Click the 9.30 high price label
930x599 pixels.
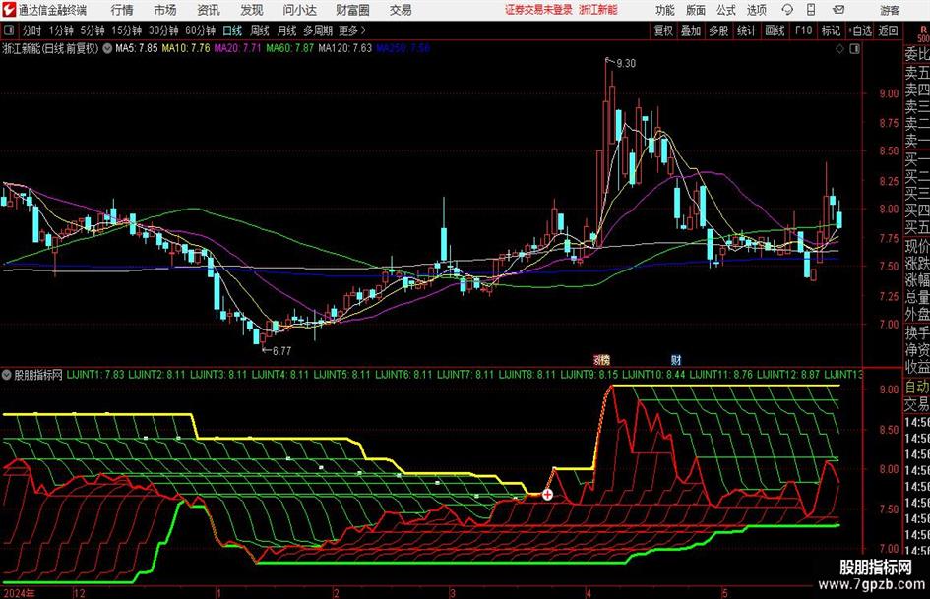[x=626, y=63]
